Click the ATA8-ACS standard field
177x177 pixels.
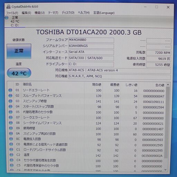coord(120,71)
